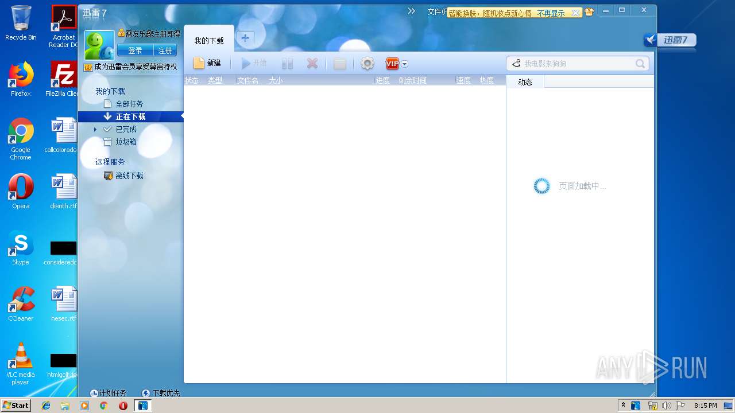
Task: Show hidden tray icons arrow
Action: (623, 405)
